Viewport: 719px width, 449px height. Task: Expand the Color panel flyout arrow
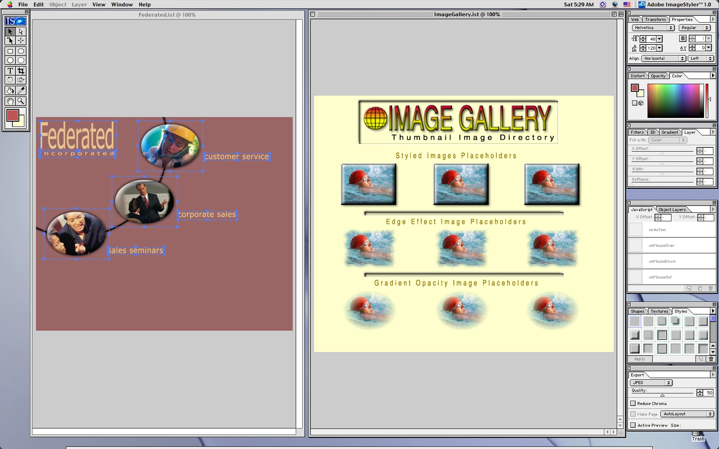tap(713, 76)
